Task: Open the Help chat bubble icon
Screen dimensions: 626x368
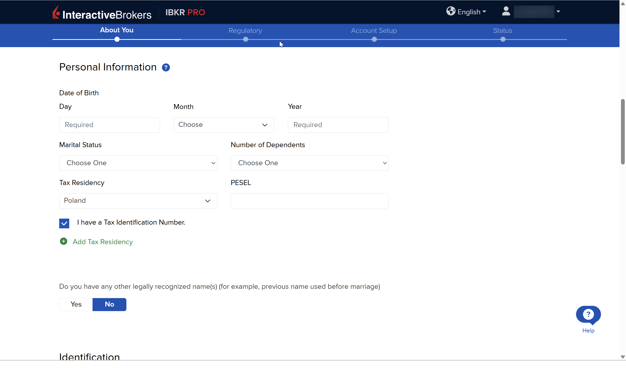Action: 588,315
